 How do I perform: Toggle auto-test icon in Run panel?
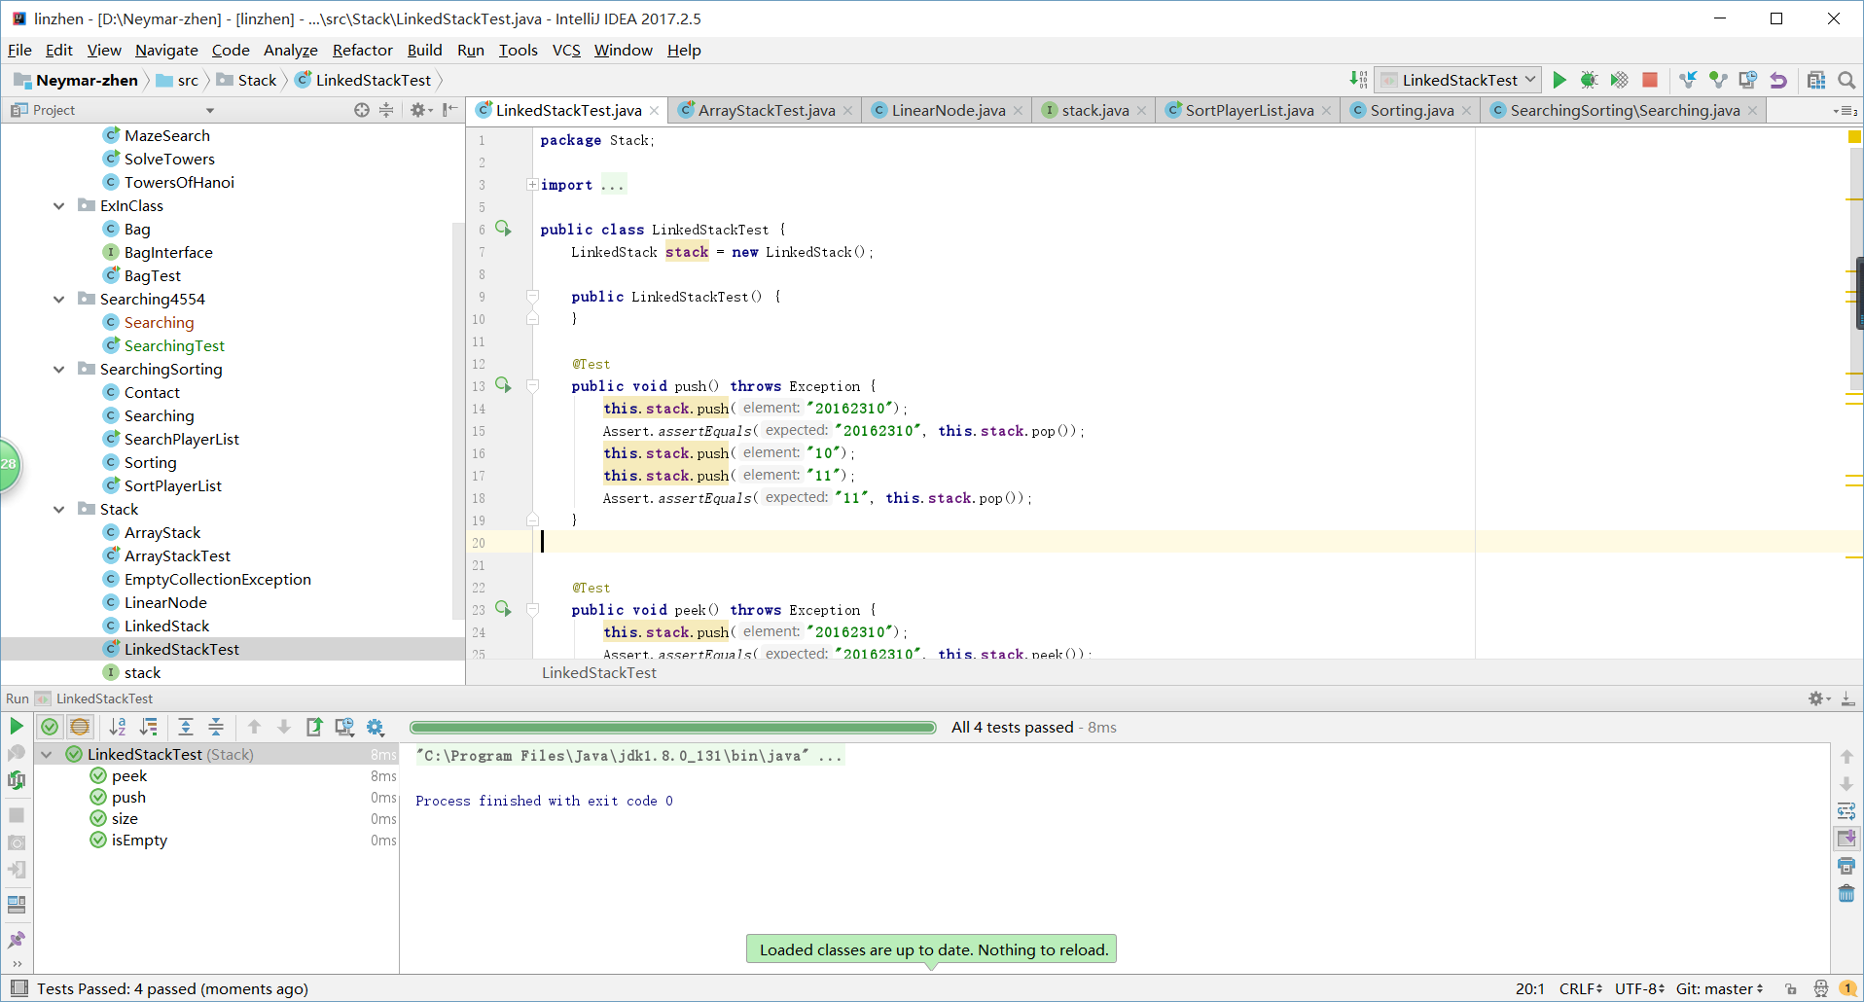tap(17, 780)
